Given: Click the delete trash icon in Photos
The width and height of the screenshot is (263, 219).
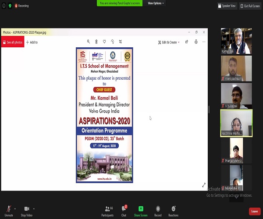Looking at the screenshot, I should (x=96, y=42).
